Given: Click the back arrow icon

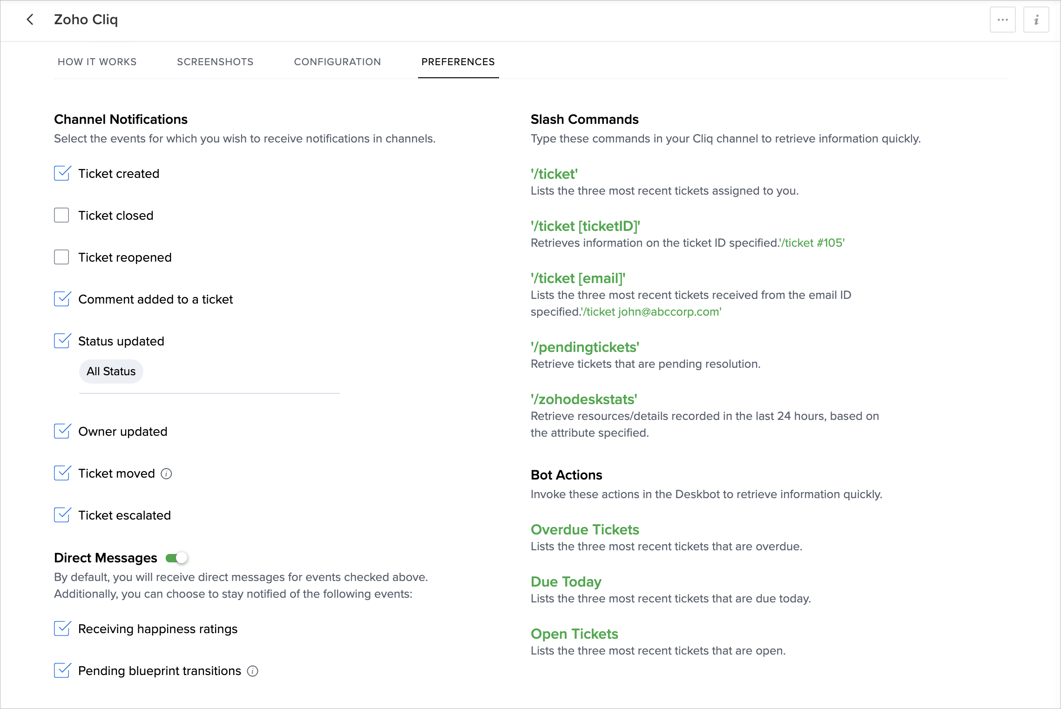Looking at the screenshot, I should click(x=30, y=20).
